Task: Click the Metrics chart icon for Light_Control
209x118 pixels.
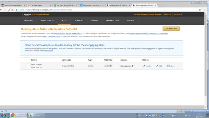Action: (x=144, y=66)
